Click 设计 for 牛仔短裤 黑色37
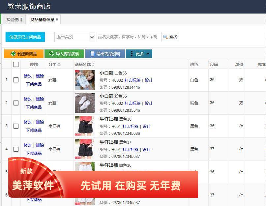Screen dimensions: 266x206 point(147,150)
